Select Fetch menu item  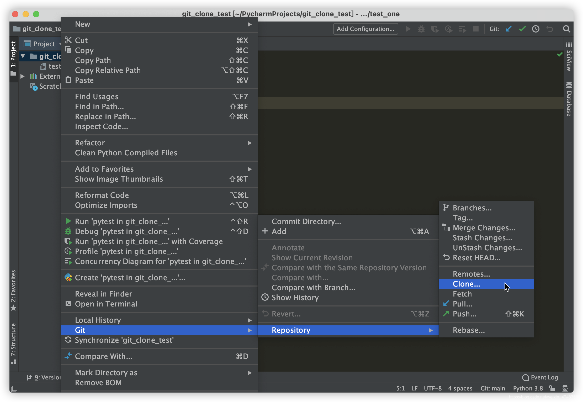coord(486,294)
